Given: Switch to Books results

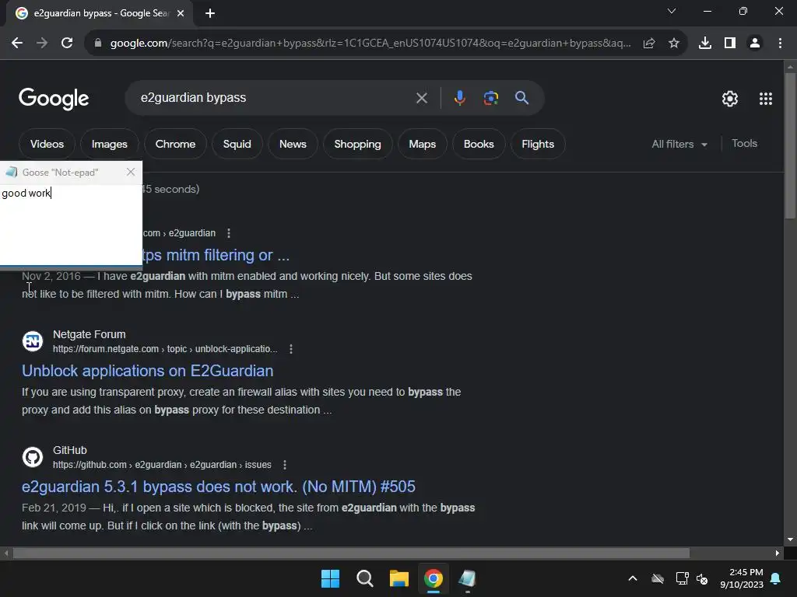Looking at the screenshot, I should tap(479, 144).
